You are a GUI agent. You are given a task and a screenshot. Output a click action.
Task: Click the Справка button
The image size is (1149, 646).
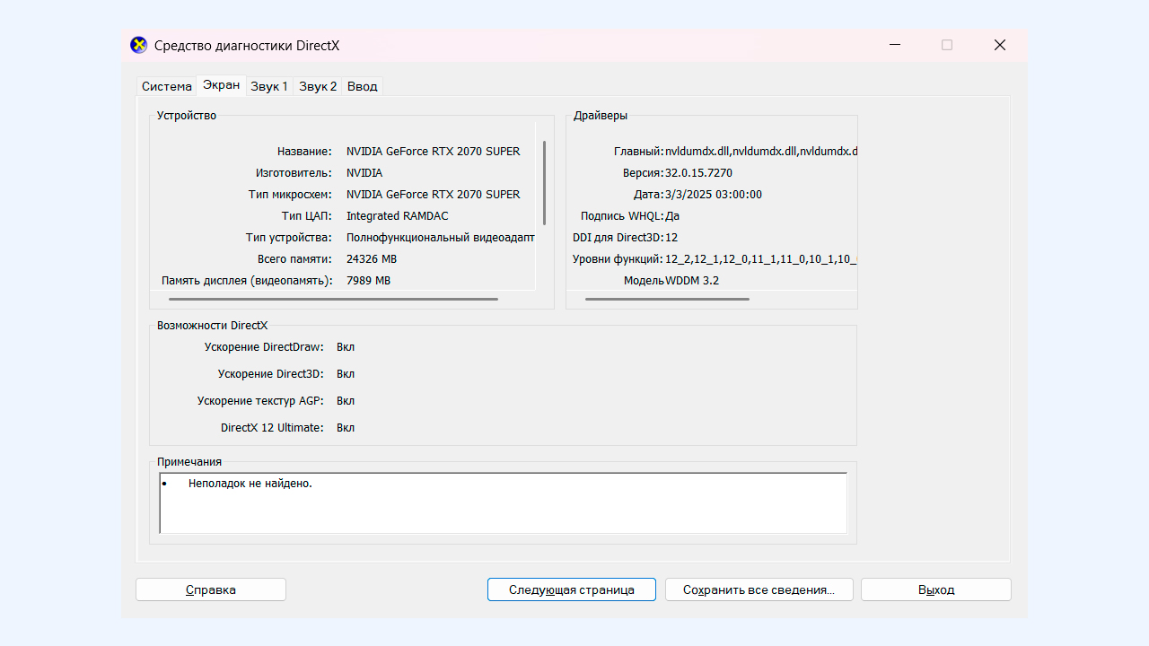tap(211, 589)
